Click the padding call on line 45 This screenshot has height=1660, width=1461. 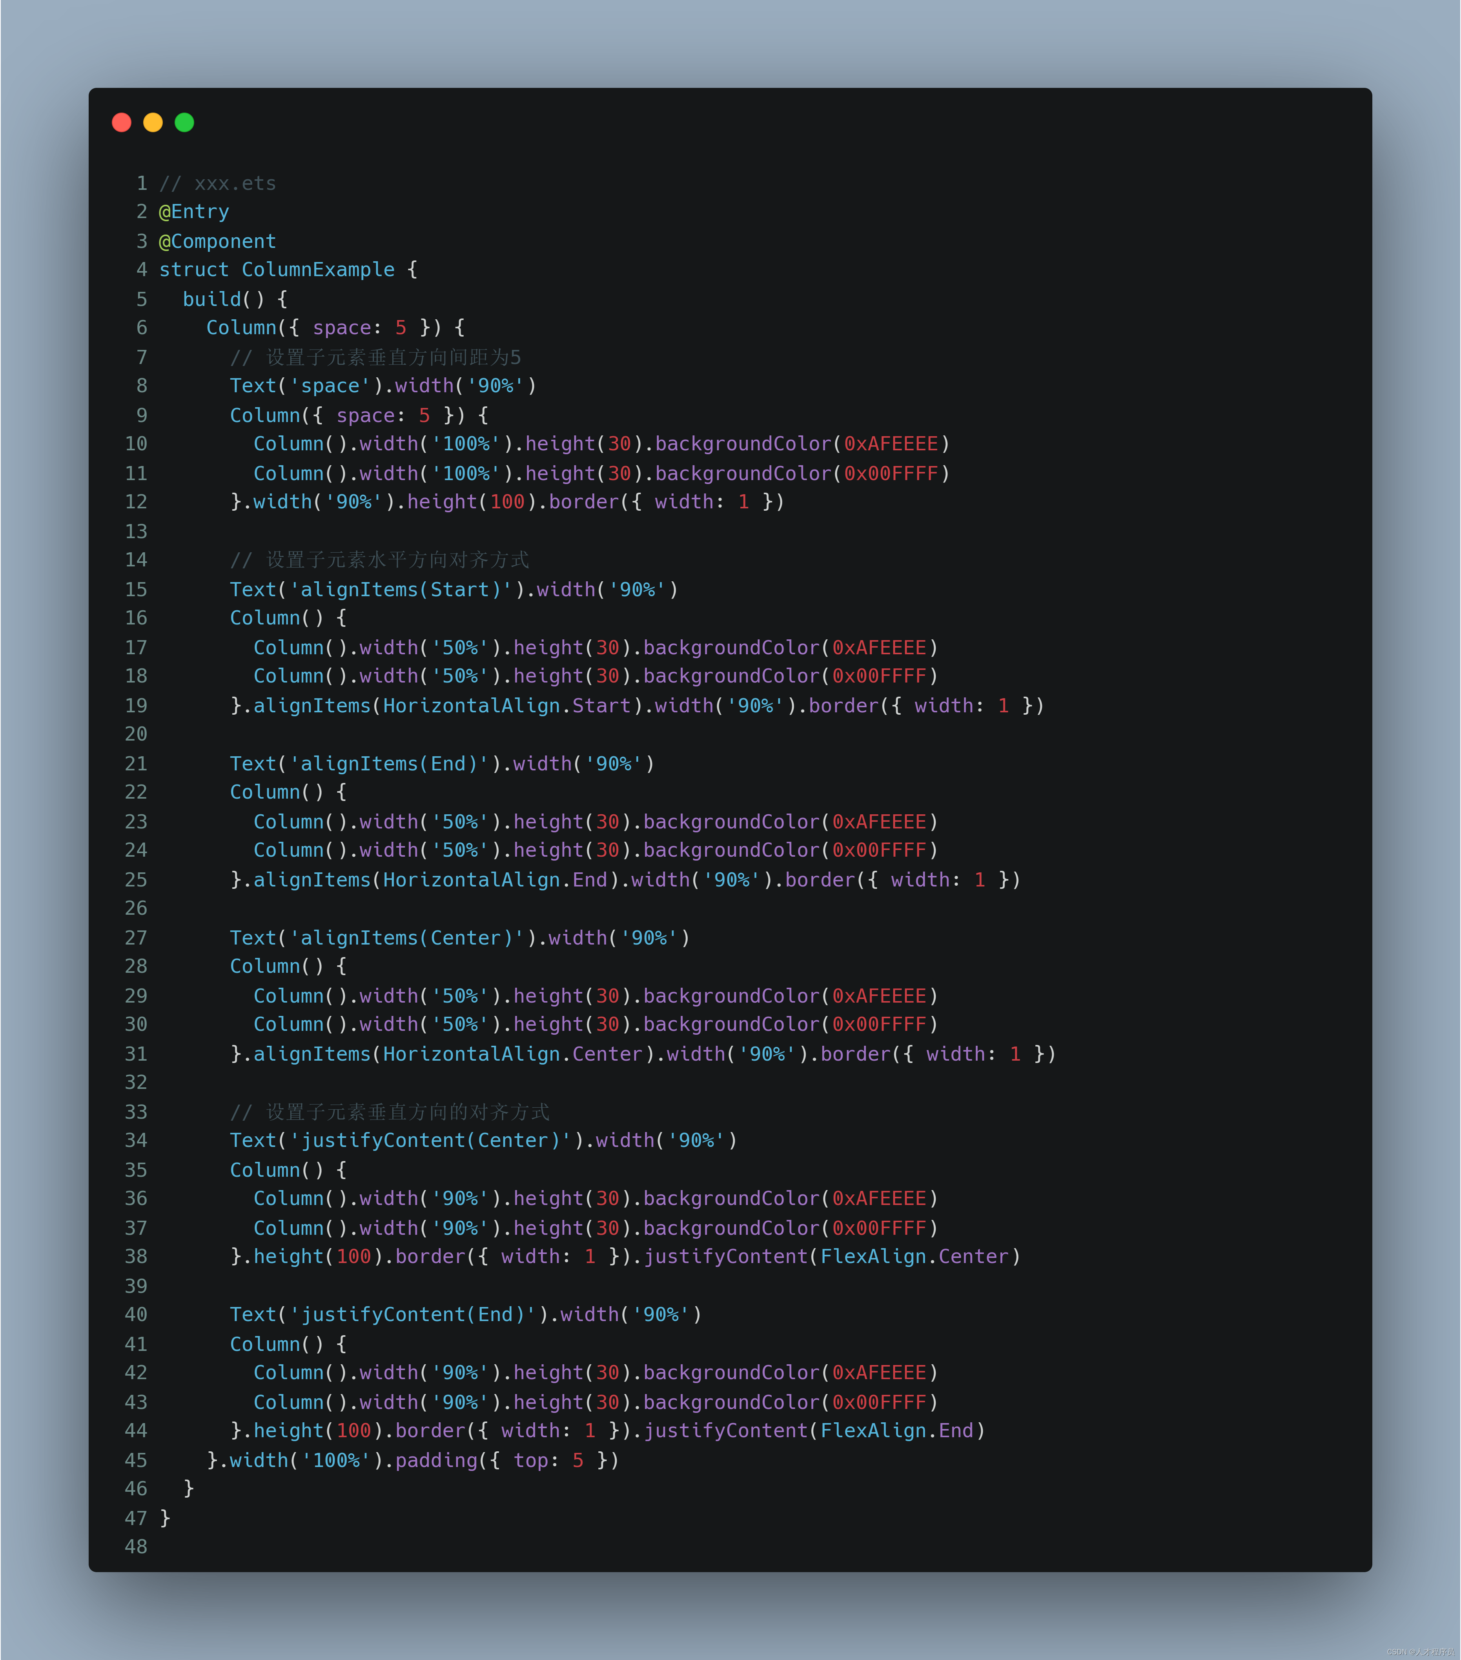(x=436, y=1461)
